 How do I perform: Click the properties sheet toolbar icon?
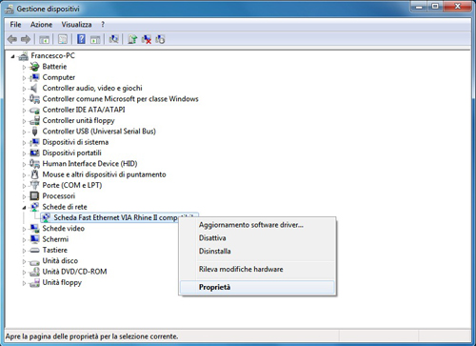63,39
